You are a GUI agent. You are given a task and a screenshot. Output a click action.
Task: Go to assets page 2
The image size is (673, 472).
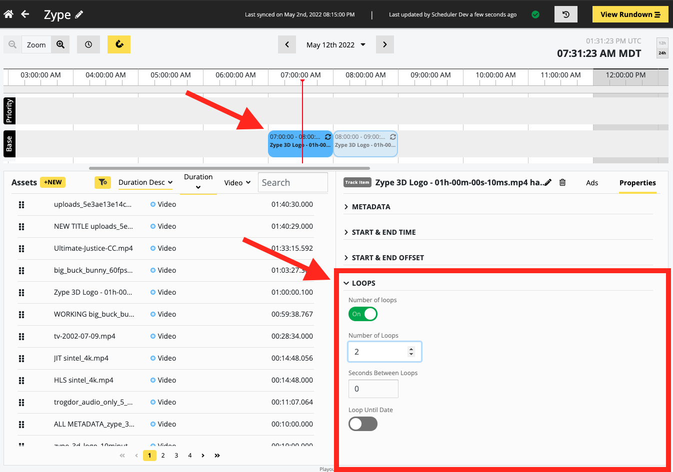[x=163, y=456]
